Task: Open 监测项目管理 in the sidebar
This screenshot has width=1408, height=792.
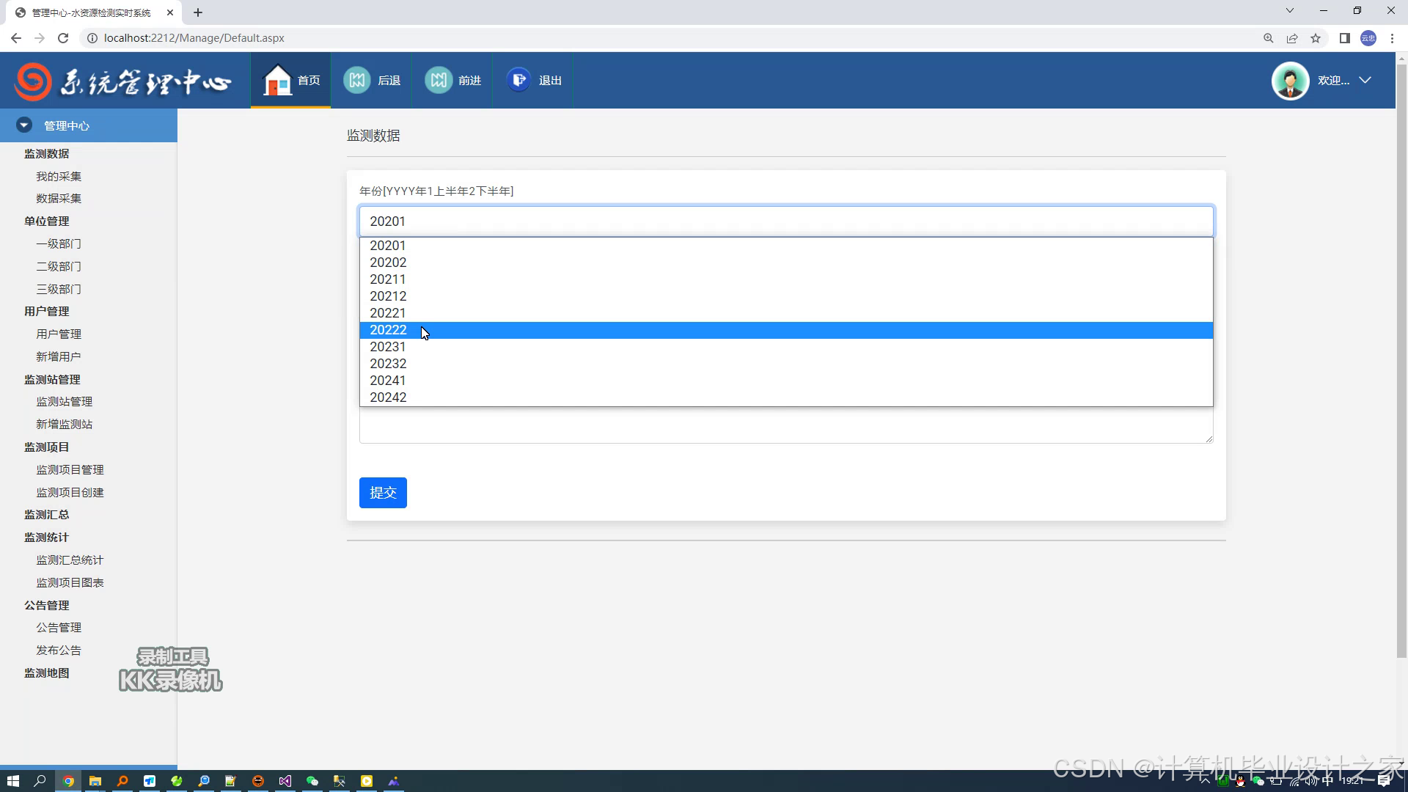Action: 70,470
